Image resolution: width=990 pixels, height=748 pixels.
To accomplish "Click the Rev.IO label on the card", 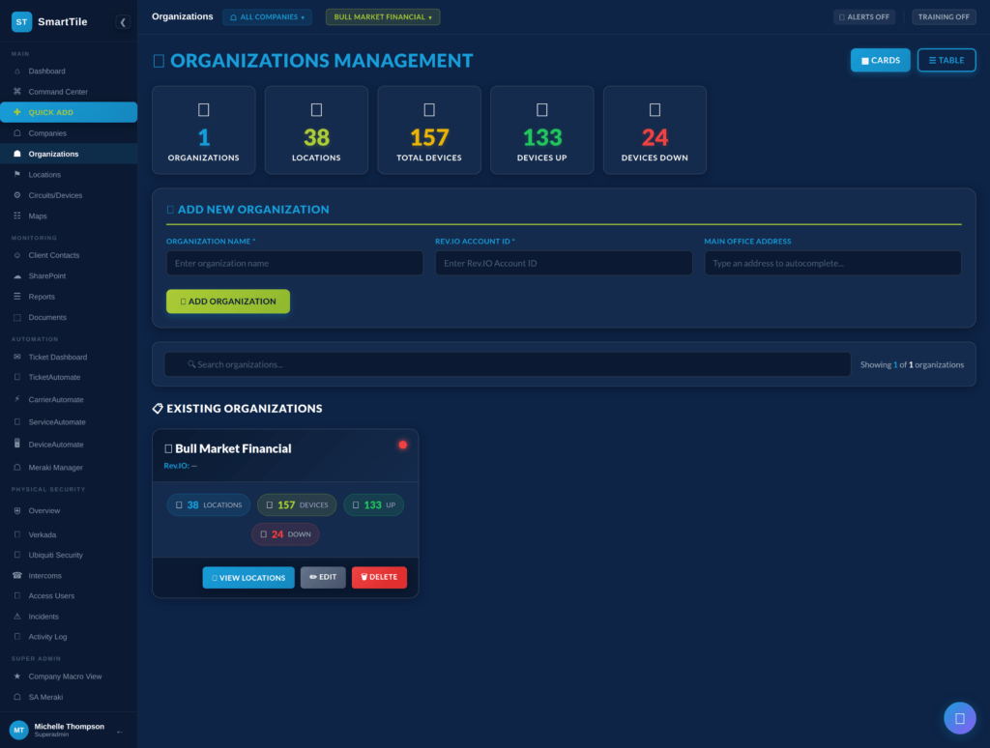I will 176,466.
